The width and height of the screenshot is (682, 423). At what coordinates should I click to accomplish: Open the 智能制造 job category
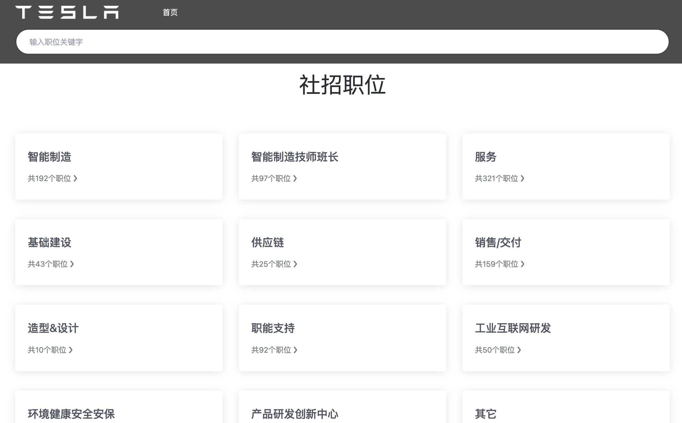pyautogui.click(x=50, y=157)
